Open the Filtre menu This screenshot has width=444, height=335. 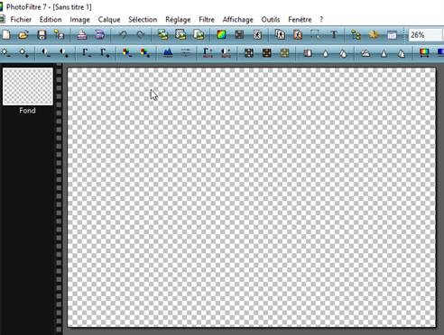click(207, 20)
